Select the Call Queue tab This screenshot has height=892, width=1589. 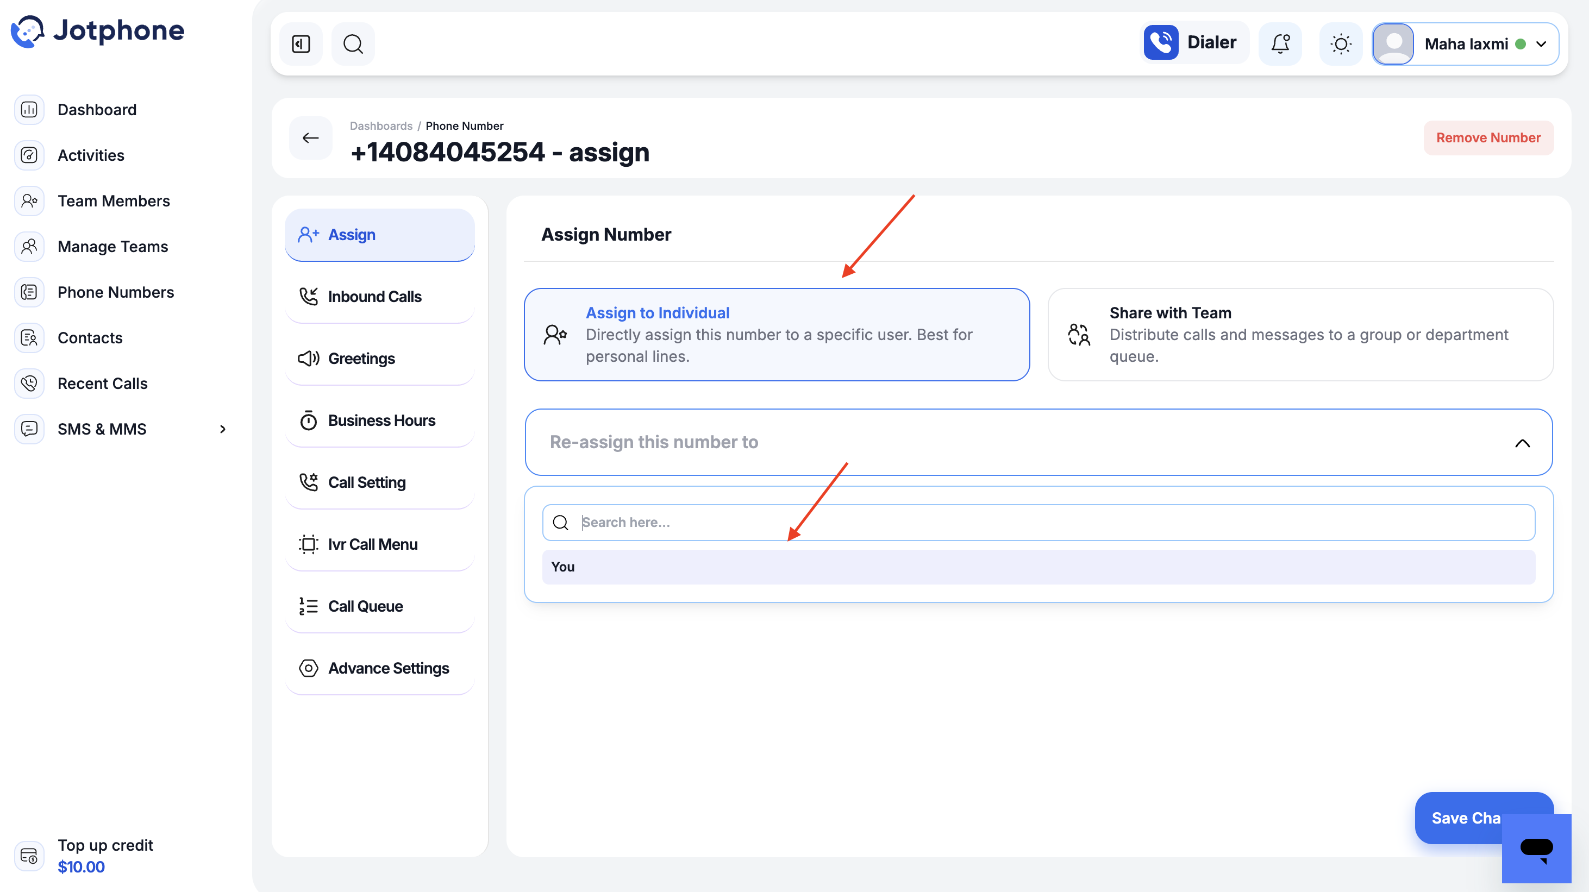tap(379, 607)
